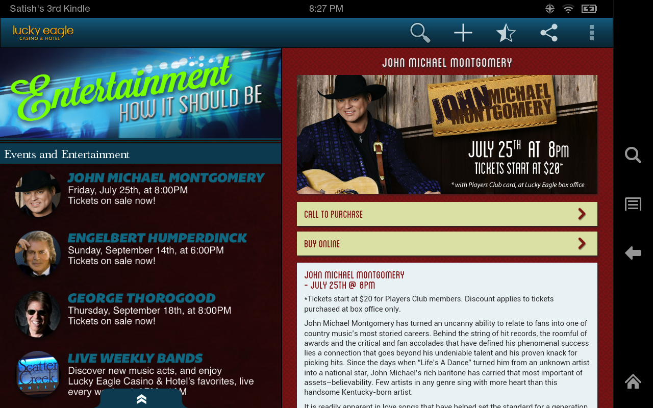653x408 pixels.
Task: Open the three-dot overflow menu
Action: click(x=592, y=33)
